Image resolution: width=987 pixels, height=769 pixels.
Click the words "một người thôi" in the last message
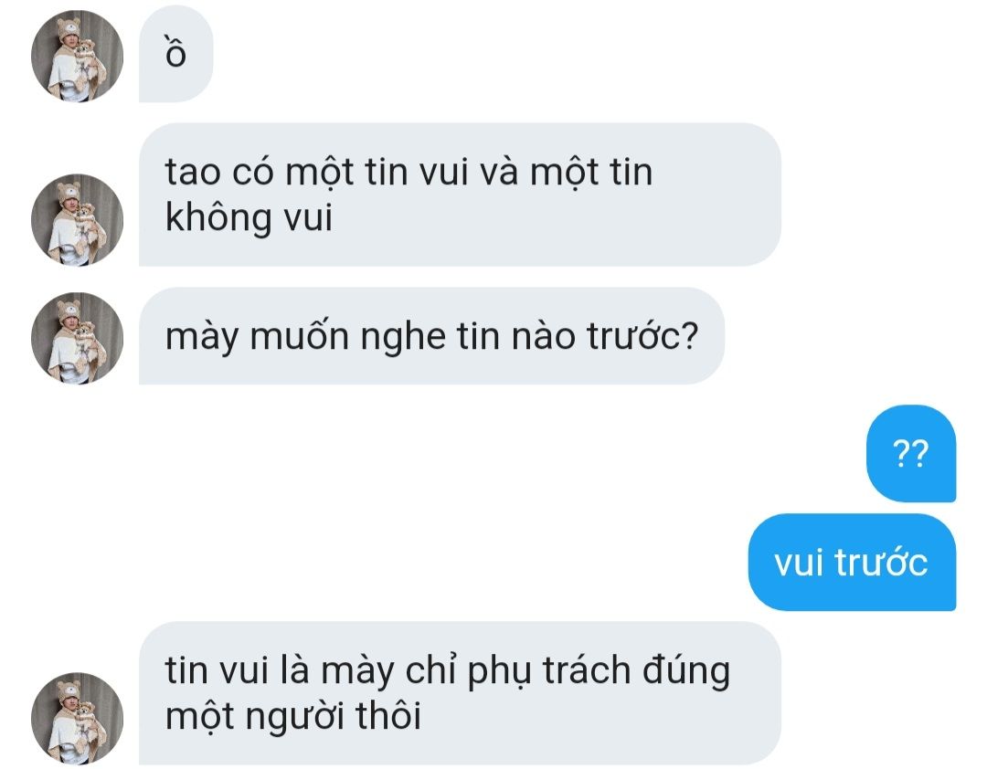coord(292,716)
